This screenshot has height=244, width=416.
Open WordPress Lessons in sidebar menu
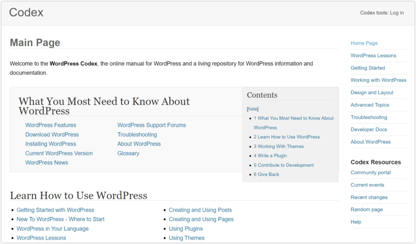[373, 55]
